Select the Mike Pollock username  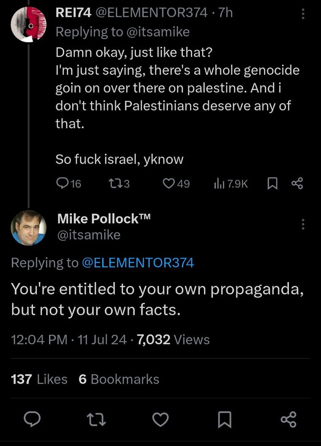tap(104, 219)
